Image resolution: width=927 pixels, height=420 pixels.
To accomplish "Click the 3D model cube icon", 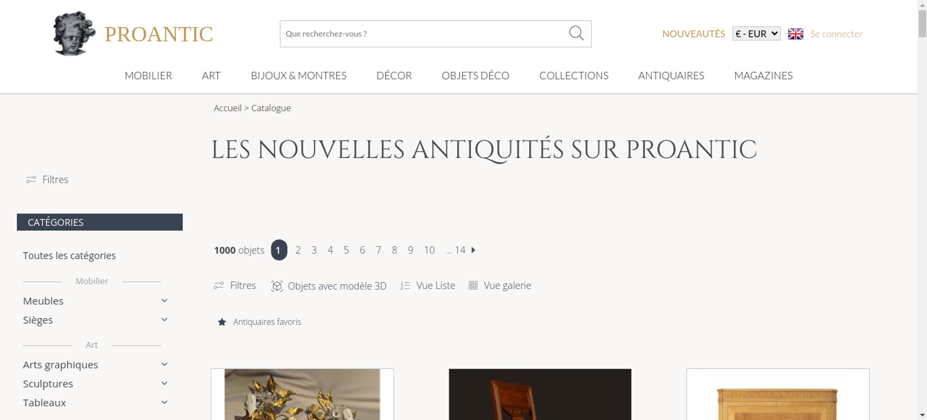I will point(277,286).
